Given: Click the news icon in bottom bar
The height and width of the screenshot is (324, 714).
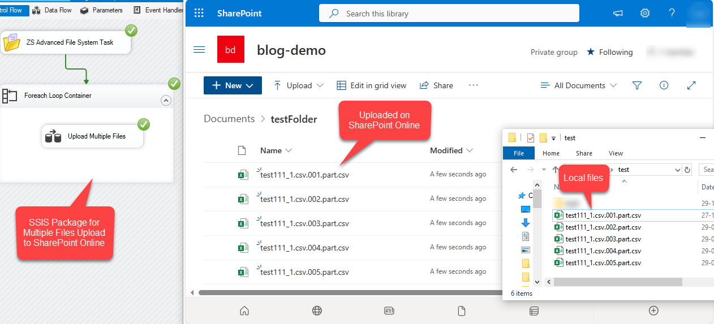Looking at the screenshot, I should (x=389, y=310).
